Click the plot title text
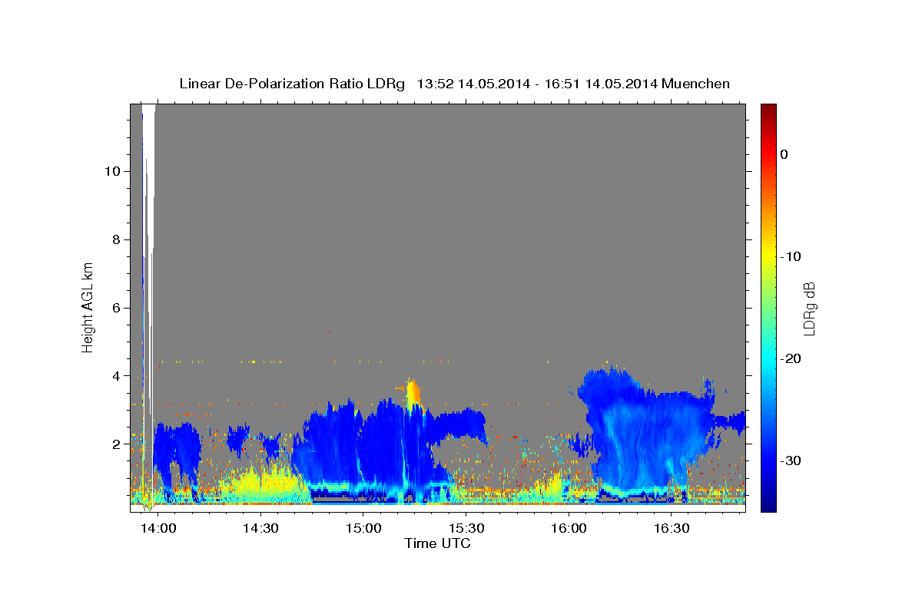The height and width of the screenshot is (614, 922). click(x=454, y=84)
